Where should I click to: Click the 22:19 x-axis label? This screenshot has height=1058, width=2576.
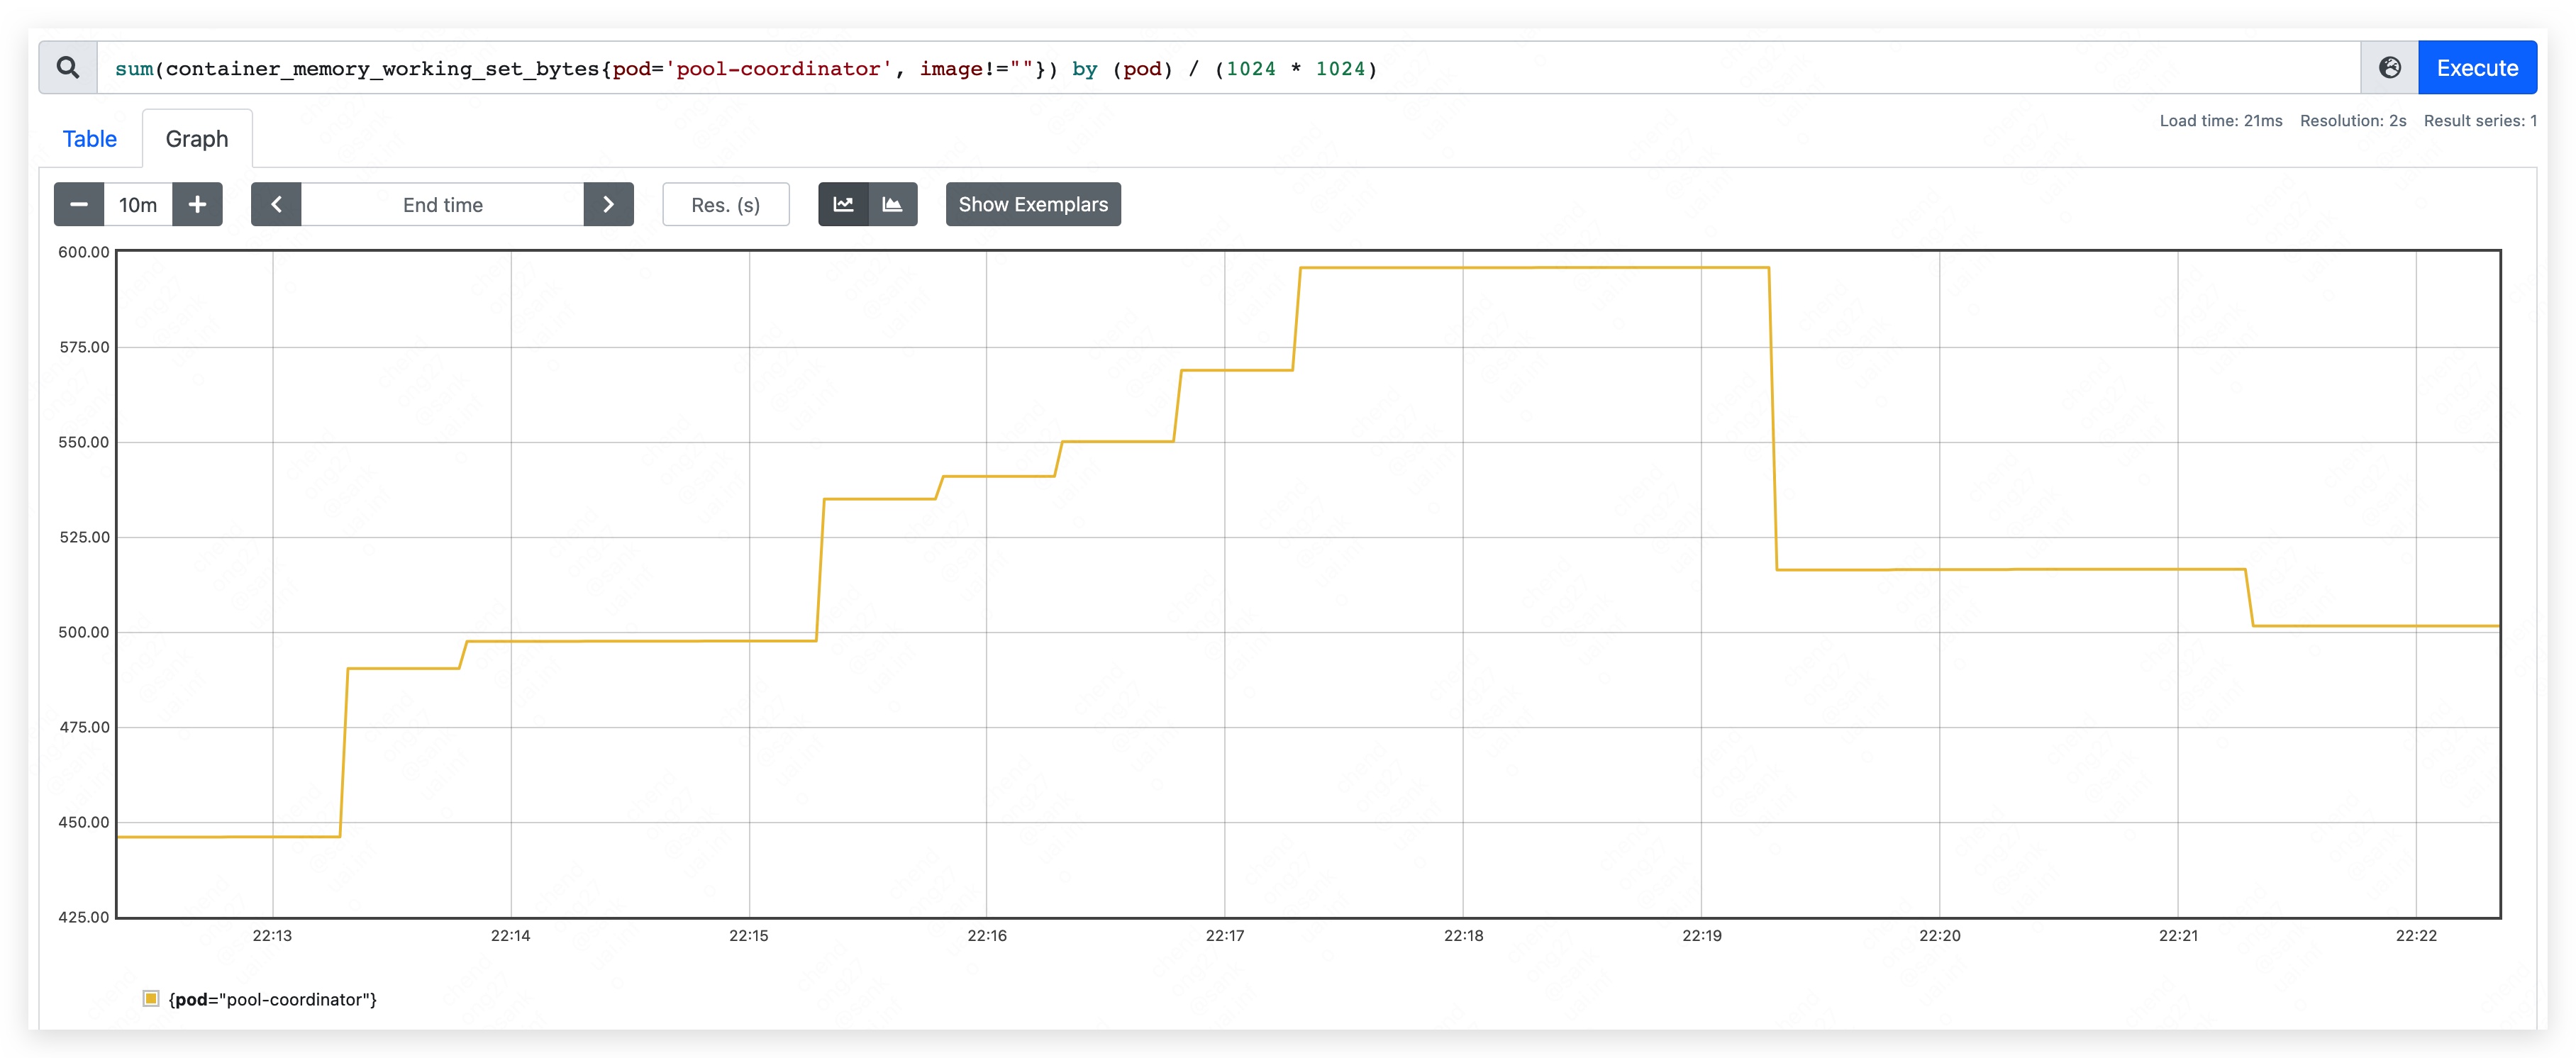(x=1702, y=935)
